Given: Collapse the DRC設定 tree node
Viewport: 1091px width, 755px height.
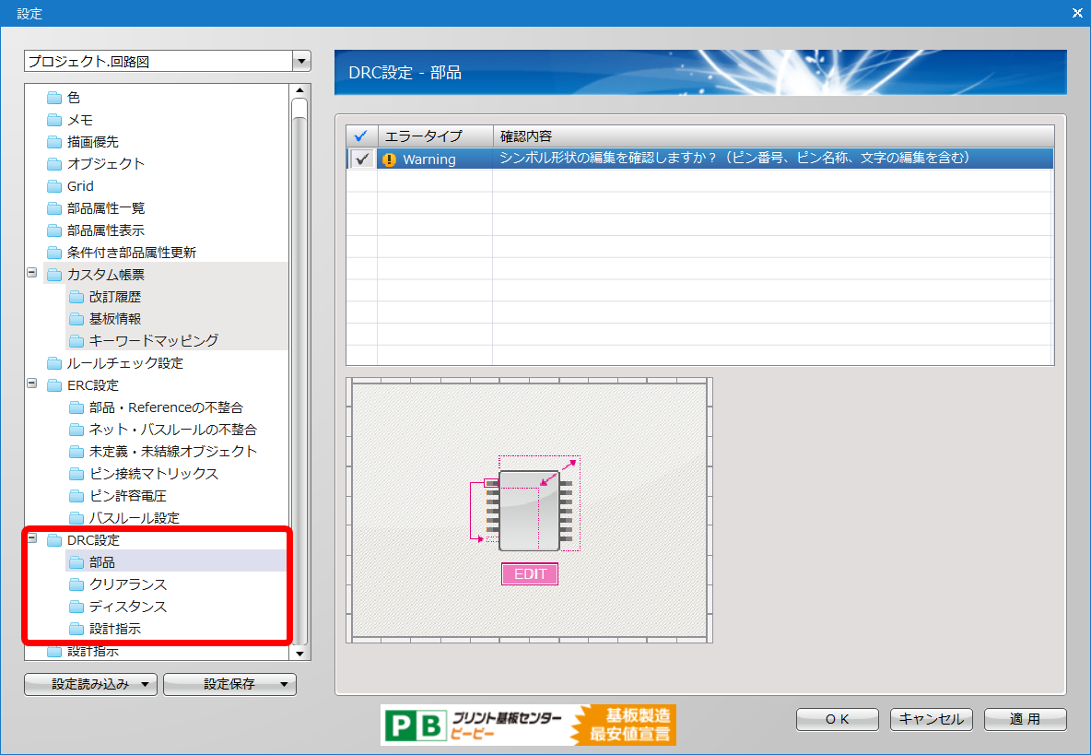Looking at the screenshot, I should click(32, 539).
